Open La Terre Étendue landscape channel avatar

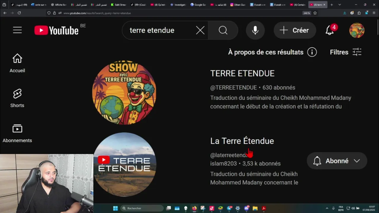pos(124,164)
